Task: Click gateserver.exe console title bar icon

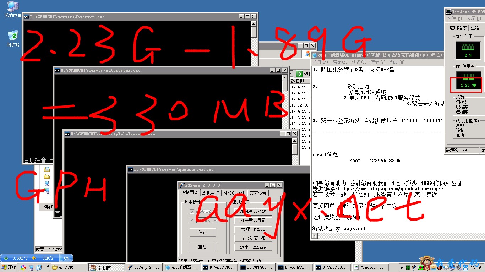Action: [x=57, y=70]
